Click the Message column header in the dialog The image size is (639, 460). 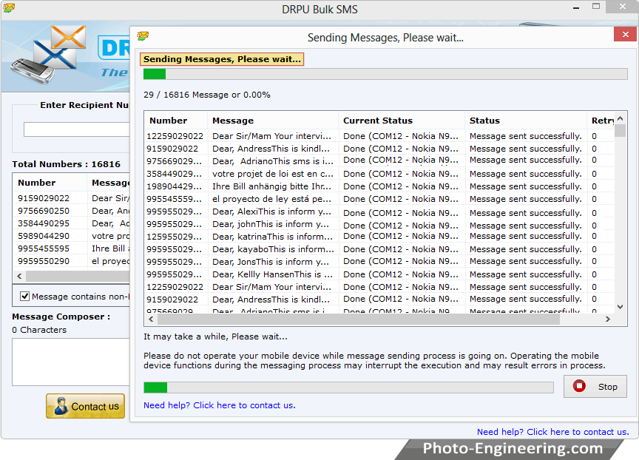tap(273, 121)
